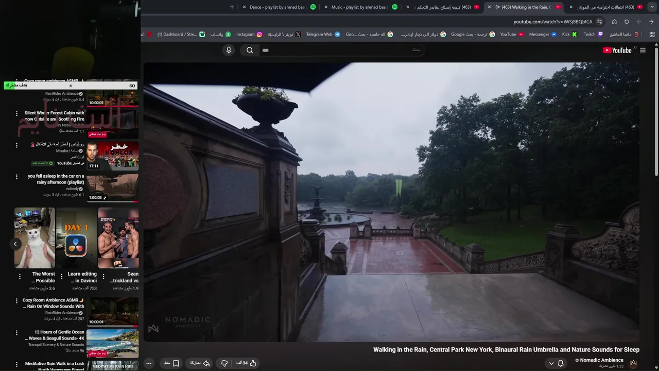
Task: Switch to the (463) انتقالات احترافية tab
Action: 606,7
